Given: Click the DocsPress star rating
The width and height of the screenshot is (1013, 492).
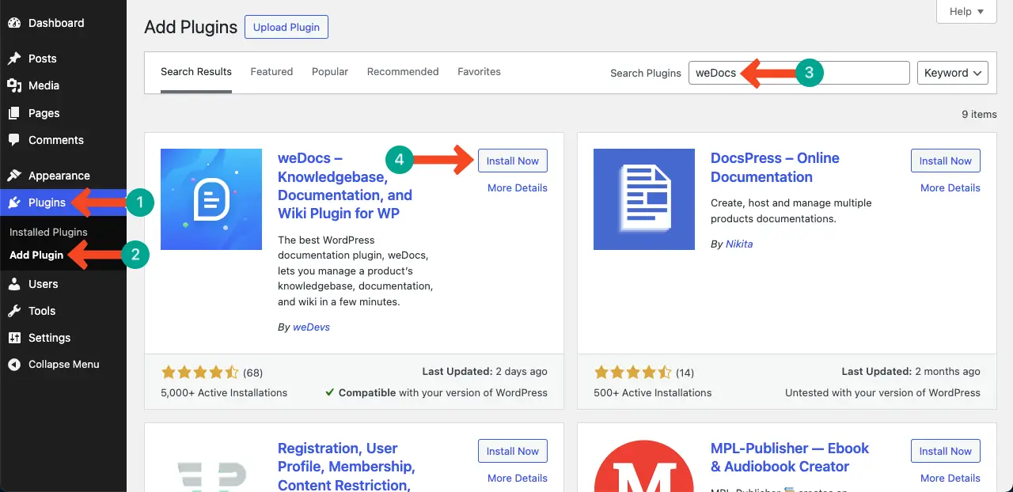Looking at the screenshot, I should [632, 372].
